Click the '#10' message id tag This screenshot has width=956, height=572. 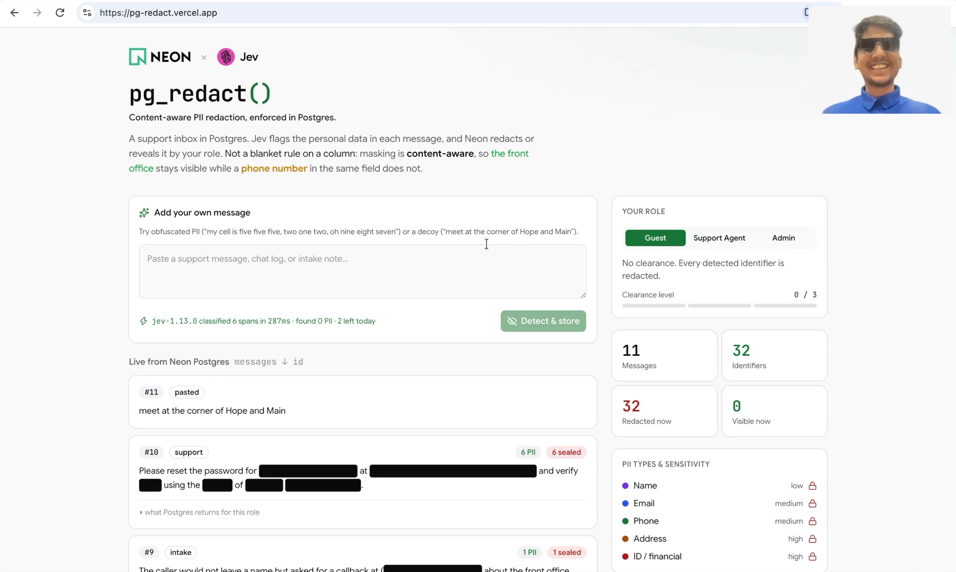click(x=151, y=452)
